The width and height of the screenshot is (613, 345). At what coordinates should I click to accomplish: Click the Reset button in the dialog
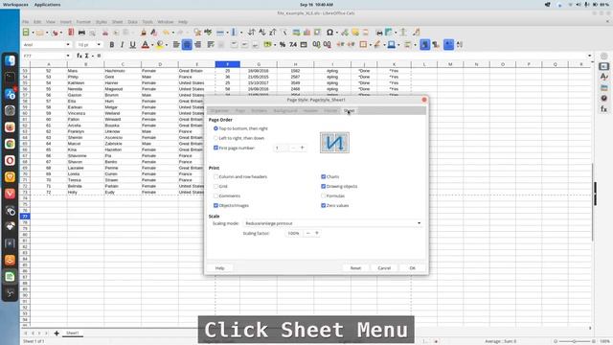coord(355,268)
